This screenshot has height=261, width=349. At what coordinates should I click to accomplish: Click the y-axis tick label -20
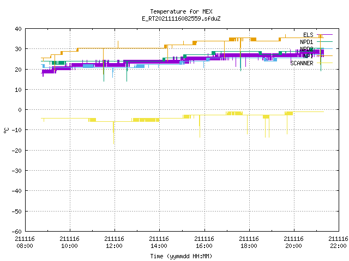17,151
